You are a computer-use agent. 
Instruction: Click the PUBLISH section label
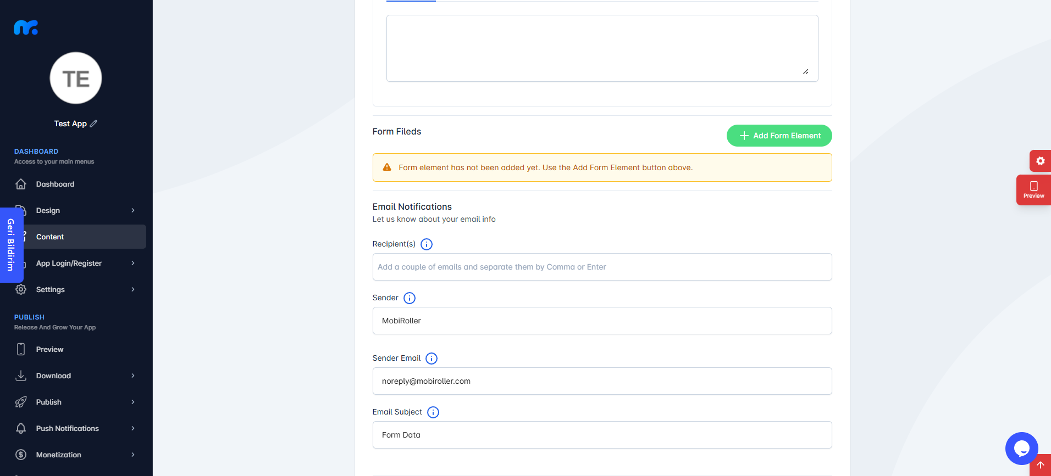point(29,317)
